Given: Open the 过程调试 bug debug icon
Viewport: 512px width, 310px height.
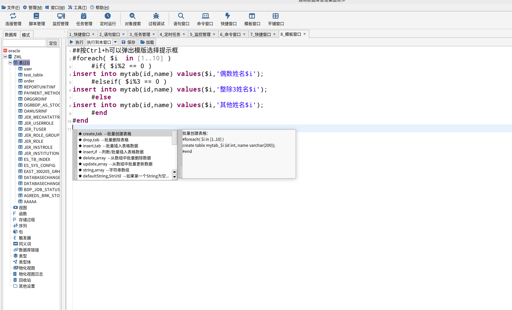Looking at the screenshot, I should [x=156, y=16].
